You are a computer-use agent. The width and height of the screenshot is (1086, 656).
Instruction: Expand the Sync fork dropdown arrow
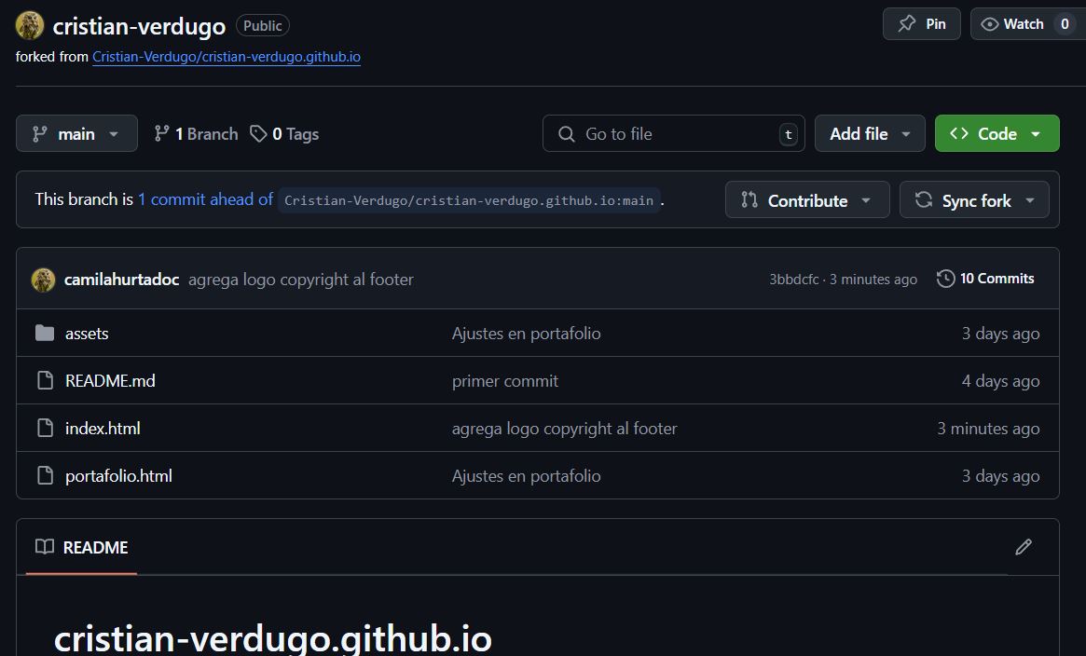pyautogui.click(x=1029, y=199)
